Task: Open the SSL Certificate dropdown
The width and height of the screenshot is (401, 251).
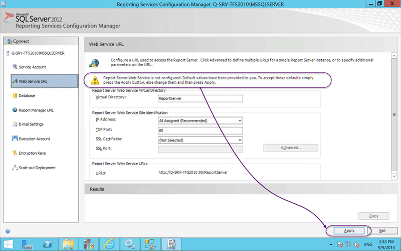Action: [x=200, y=140]
